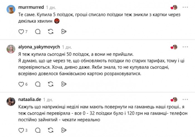Open more options for alyona_yakymovych's comment
Screen dimensions: 195x137
(x=185, y=47)
